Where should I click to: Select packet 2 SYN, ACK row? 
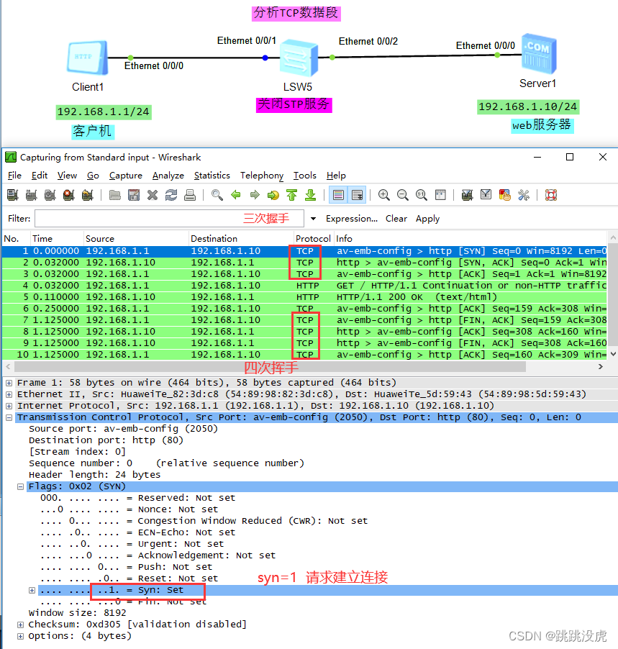[304, 263]
